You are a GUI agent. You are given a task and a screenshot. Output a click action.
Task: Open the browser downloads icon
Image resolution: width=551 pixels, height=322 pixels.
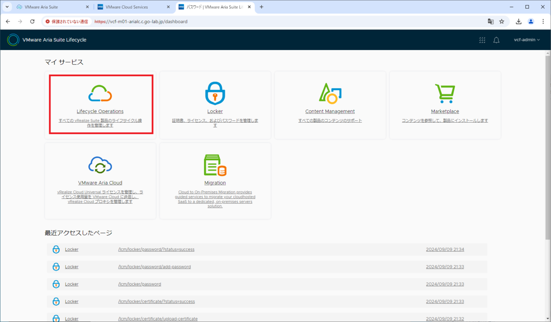tap(519, 21)
